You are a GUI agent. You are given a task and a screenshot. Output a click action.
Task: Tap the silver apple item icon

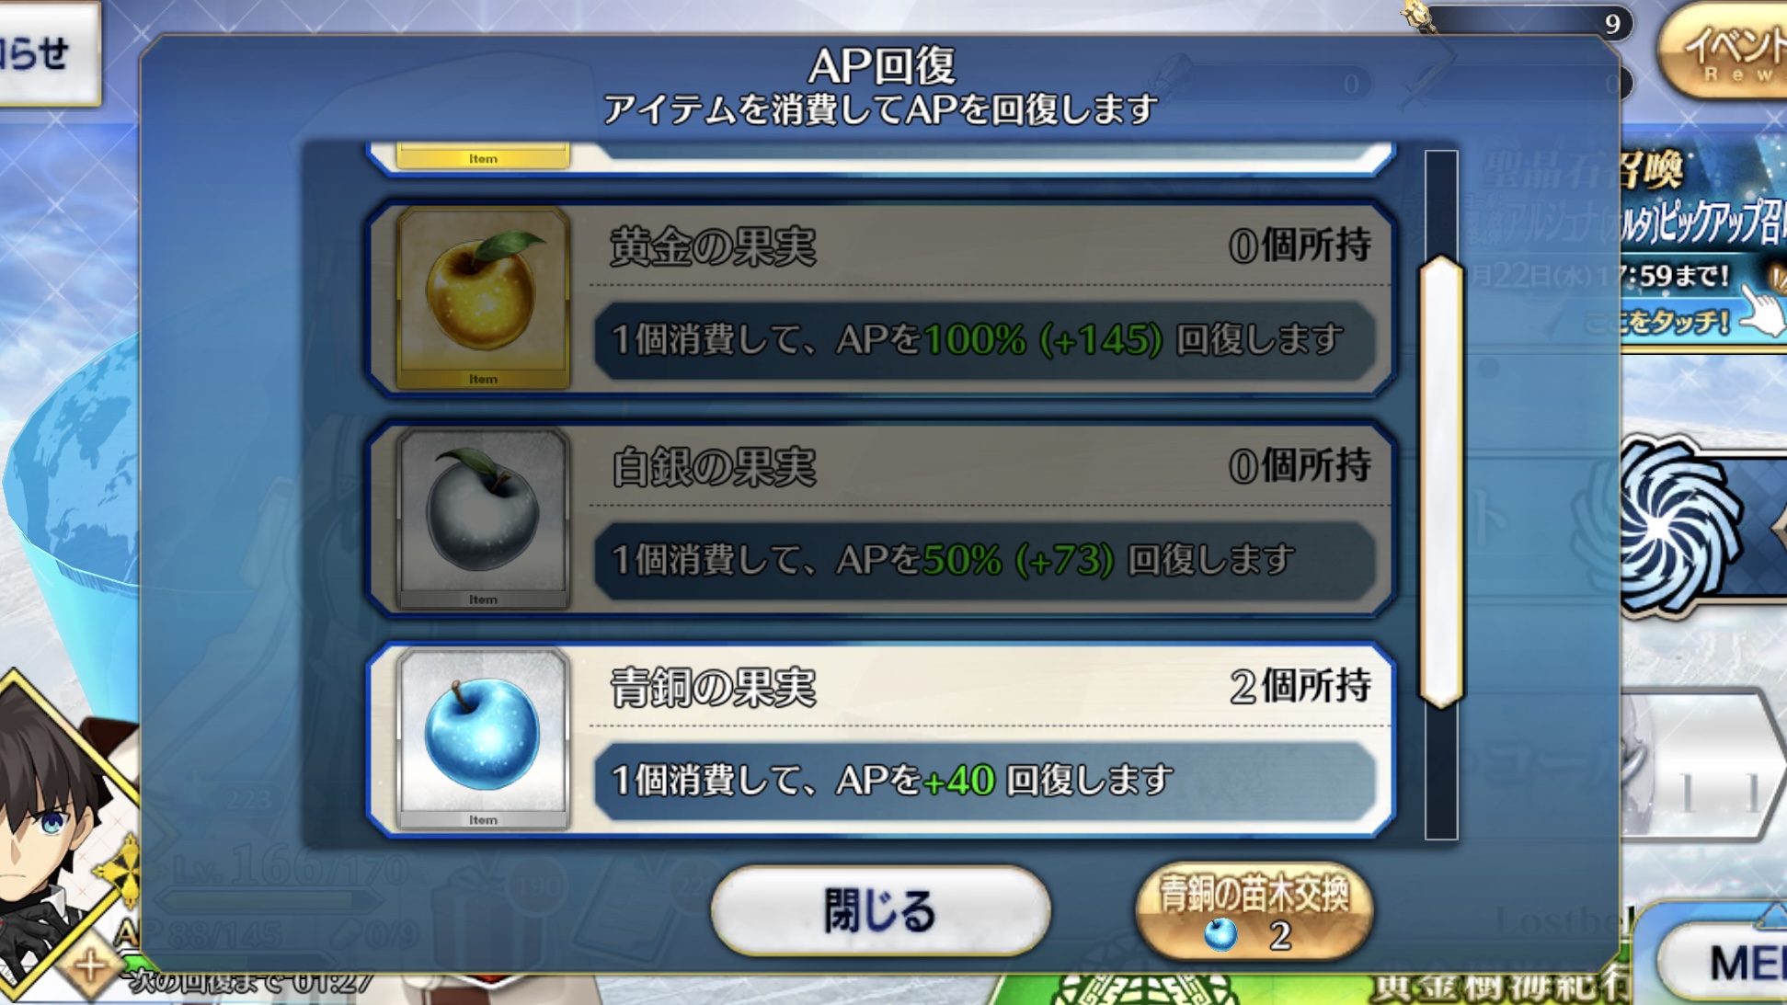(483, 519)
